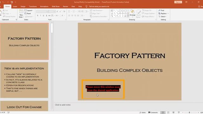Open Quick Styles gallery

138,13
